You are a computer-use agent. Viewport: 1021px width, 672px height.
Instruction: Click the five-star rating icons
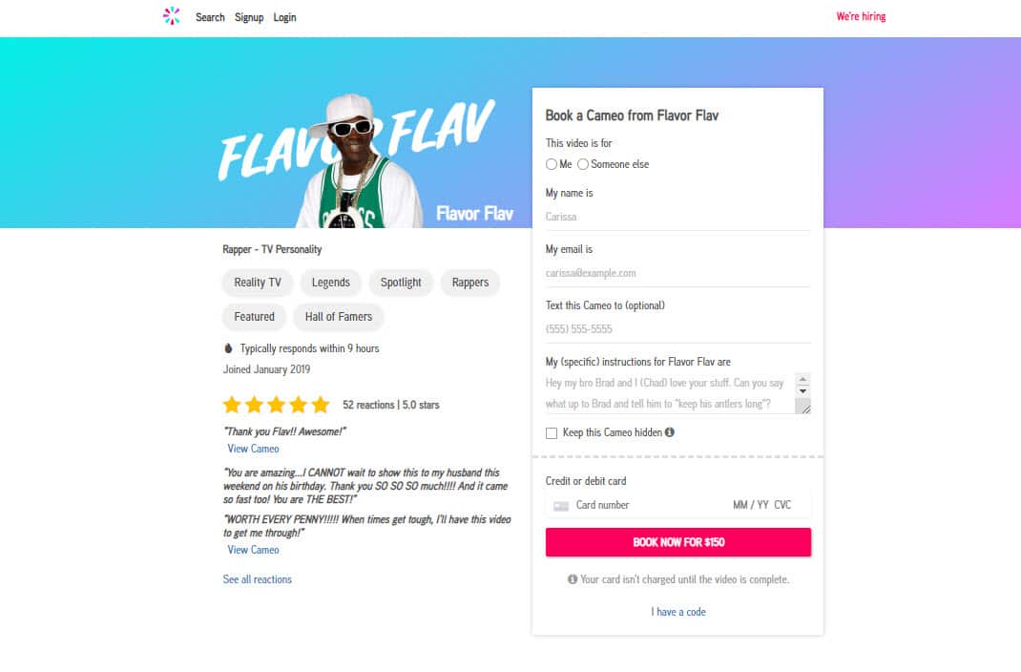276,405
